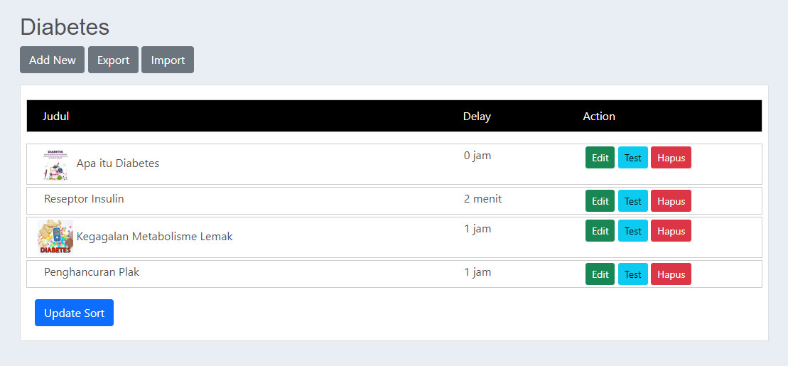Edit Kegagalan Metabolisme Lemak entry
The height and width of the screenshot is (366, 788).
coord(600,231)
